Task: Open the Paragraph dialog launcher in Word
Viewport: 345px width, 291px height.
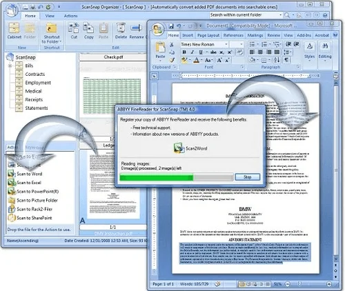Action: (298, 67)
